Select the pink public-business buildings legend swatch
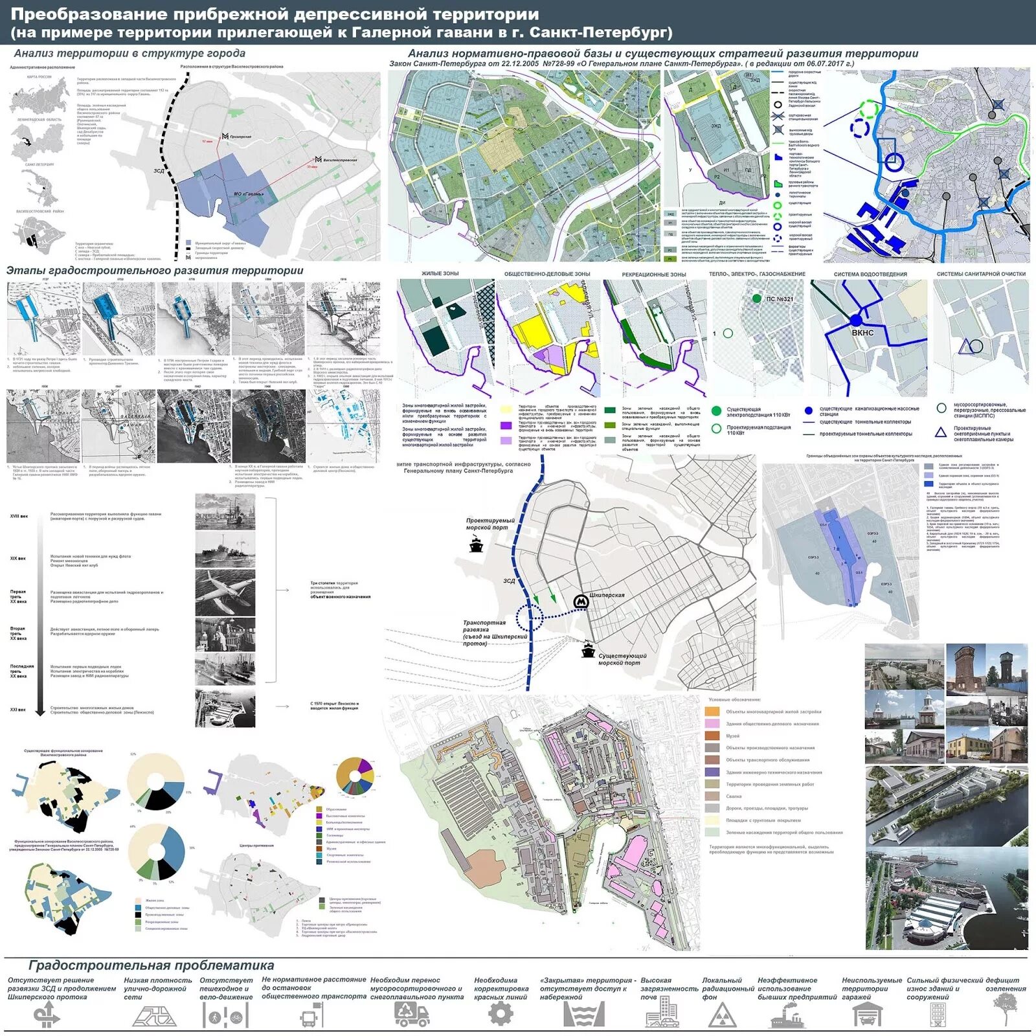 point(712,723)
